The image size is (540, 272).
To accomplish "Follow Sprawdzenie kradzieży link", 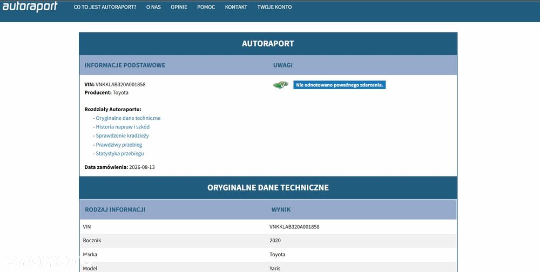I will [x=122, y=135].
